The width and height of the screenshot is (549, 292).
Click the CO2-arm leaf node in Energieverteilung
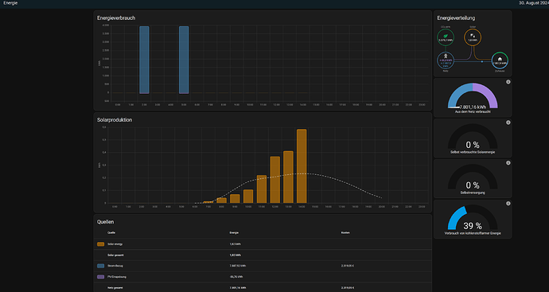(x=446, y=37)
